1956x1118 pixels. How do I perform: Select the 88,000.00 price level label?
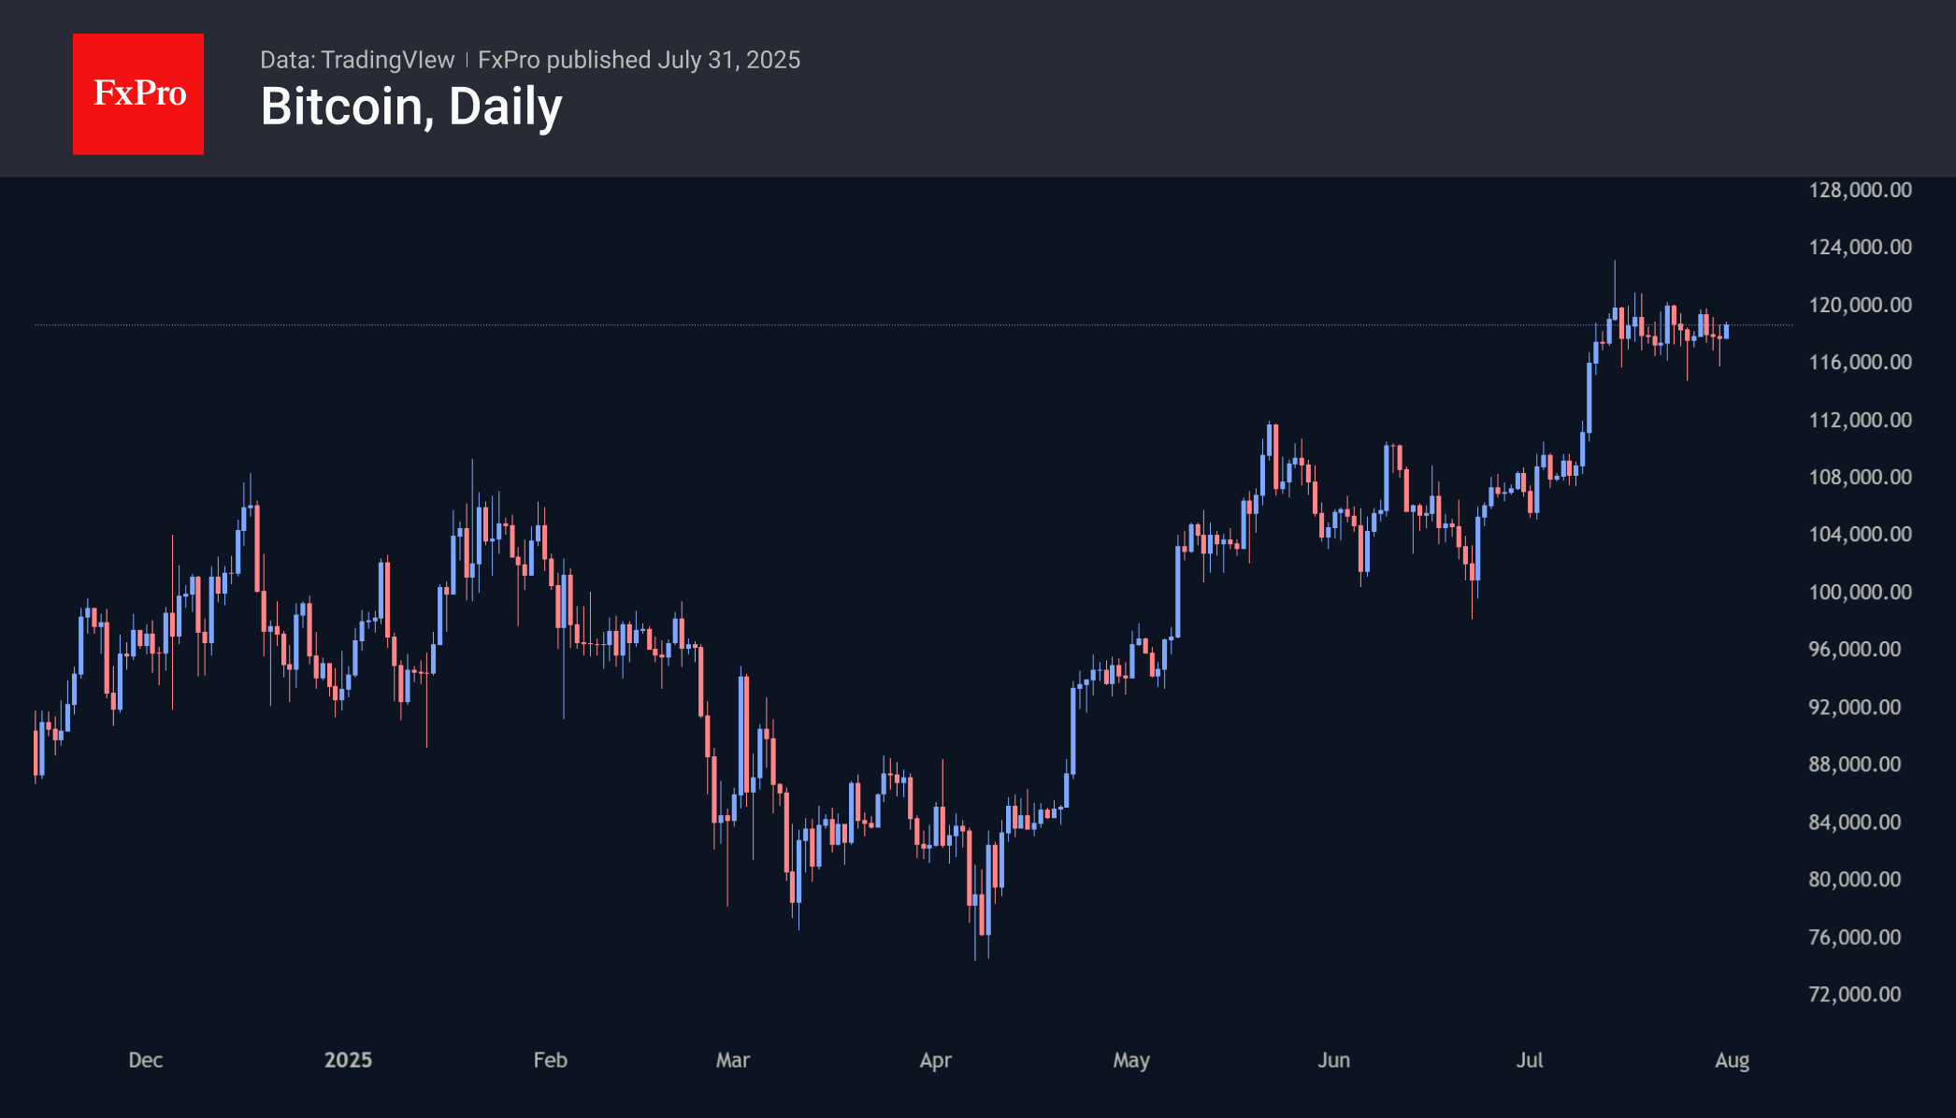[1854, 764]
